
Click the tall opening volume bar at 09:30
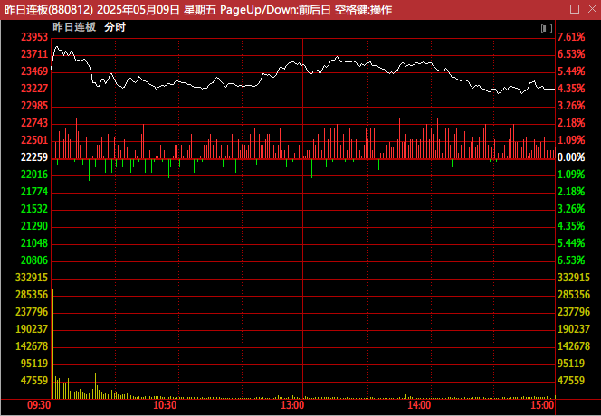click(x=52, y=344)
